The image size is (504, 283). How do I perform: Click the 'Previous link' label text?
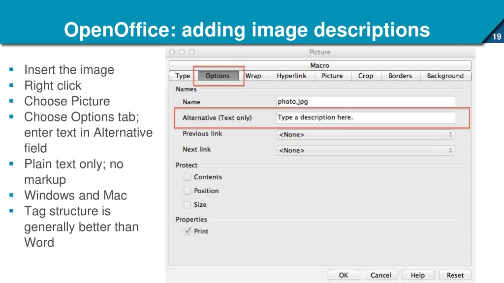tap(202, 134)
